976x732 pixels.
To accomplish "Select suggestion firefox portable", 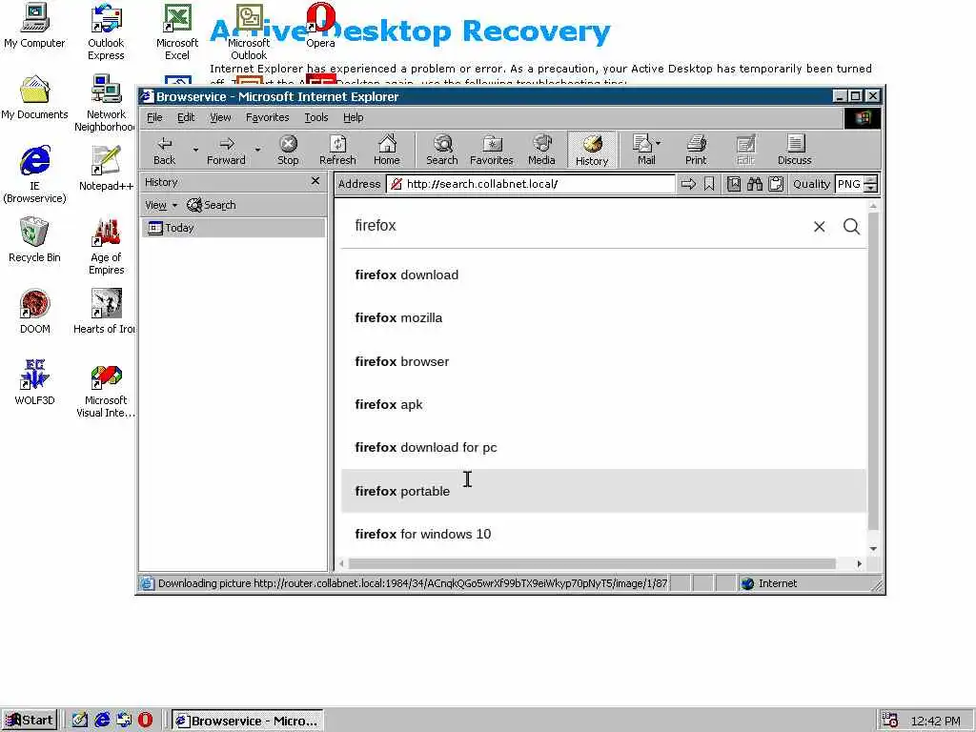I will pos(603,491).
